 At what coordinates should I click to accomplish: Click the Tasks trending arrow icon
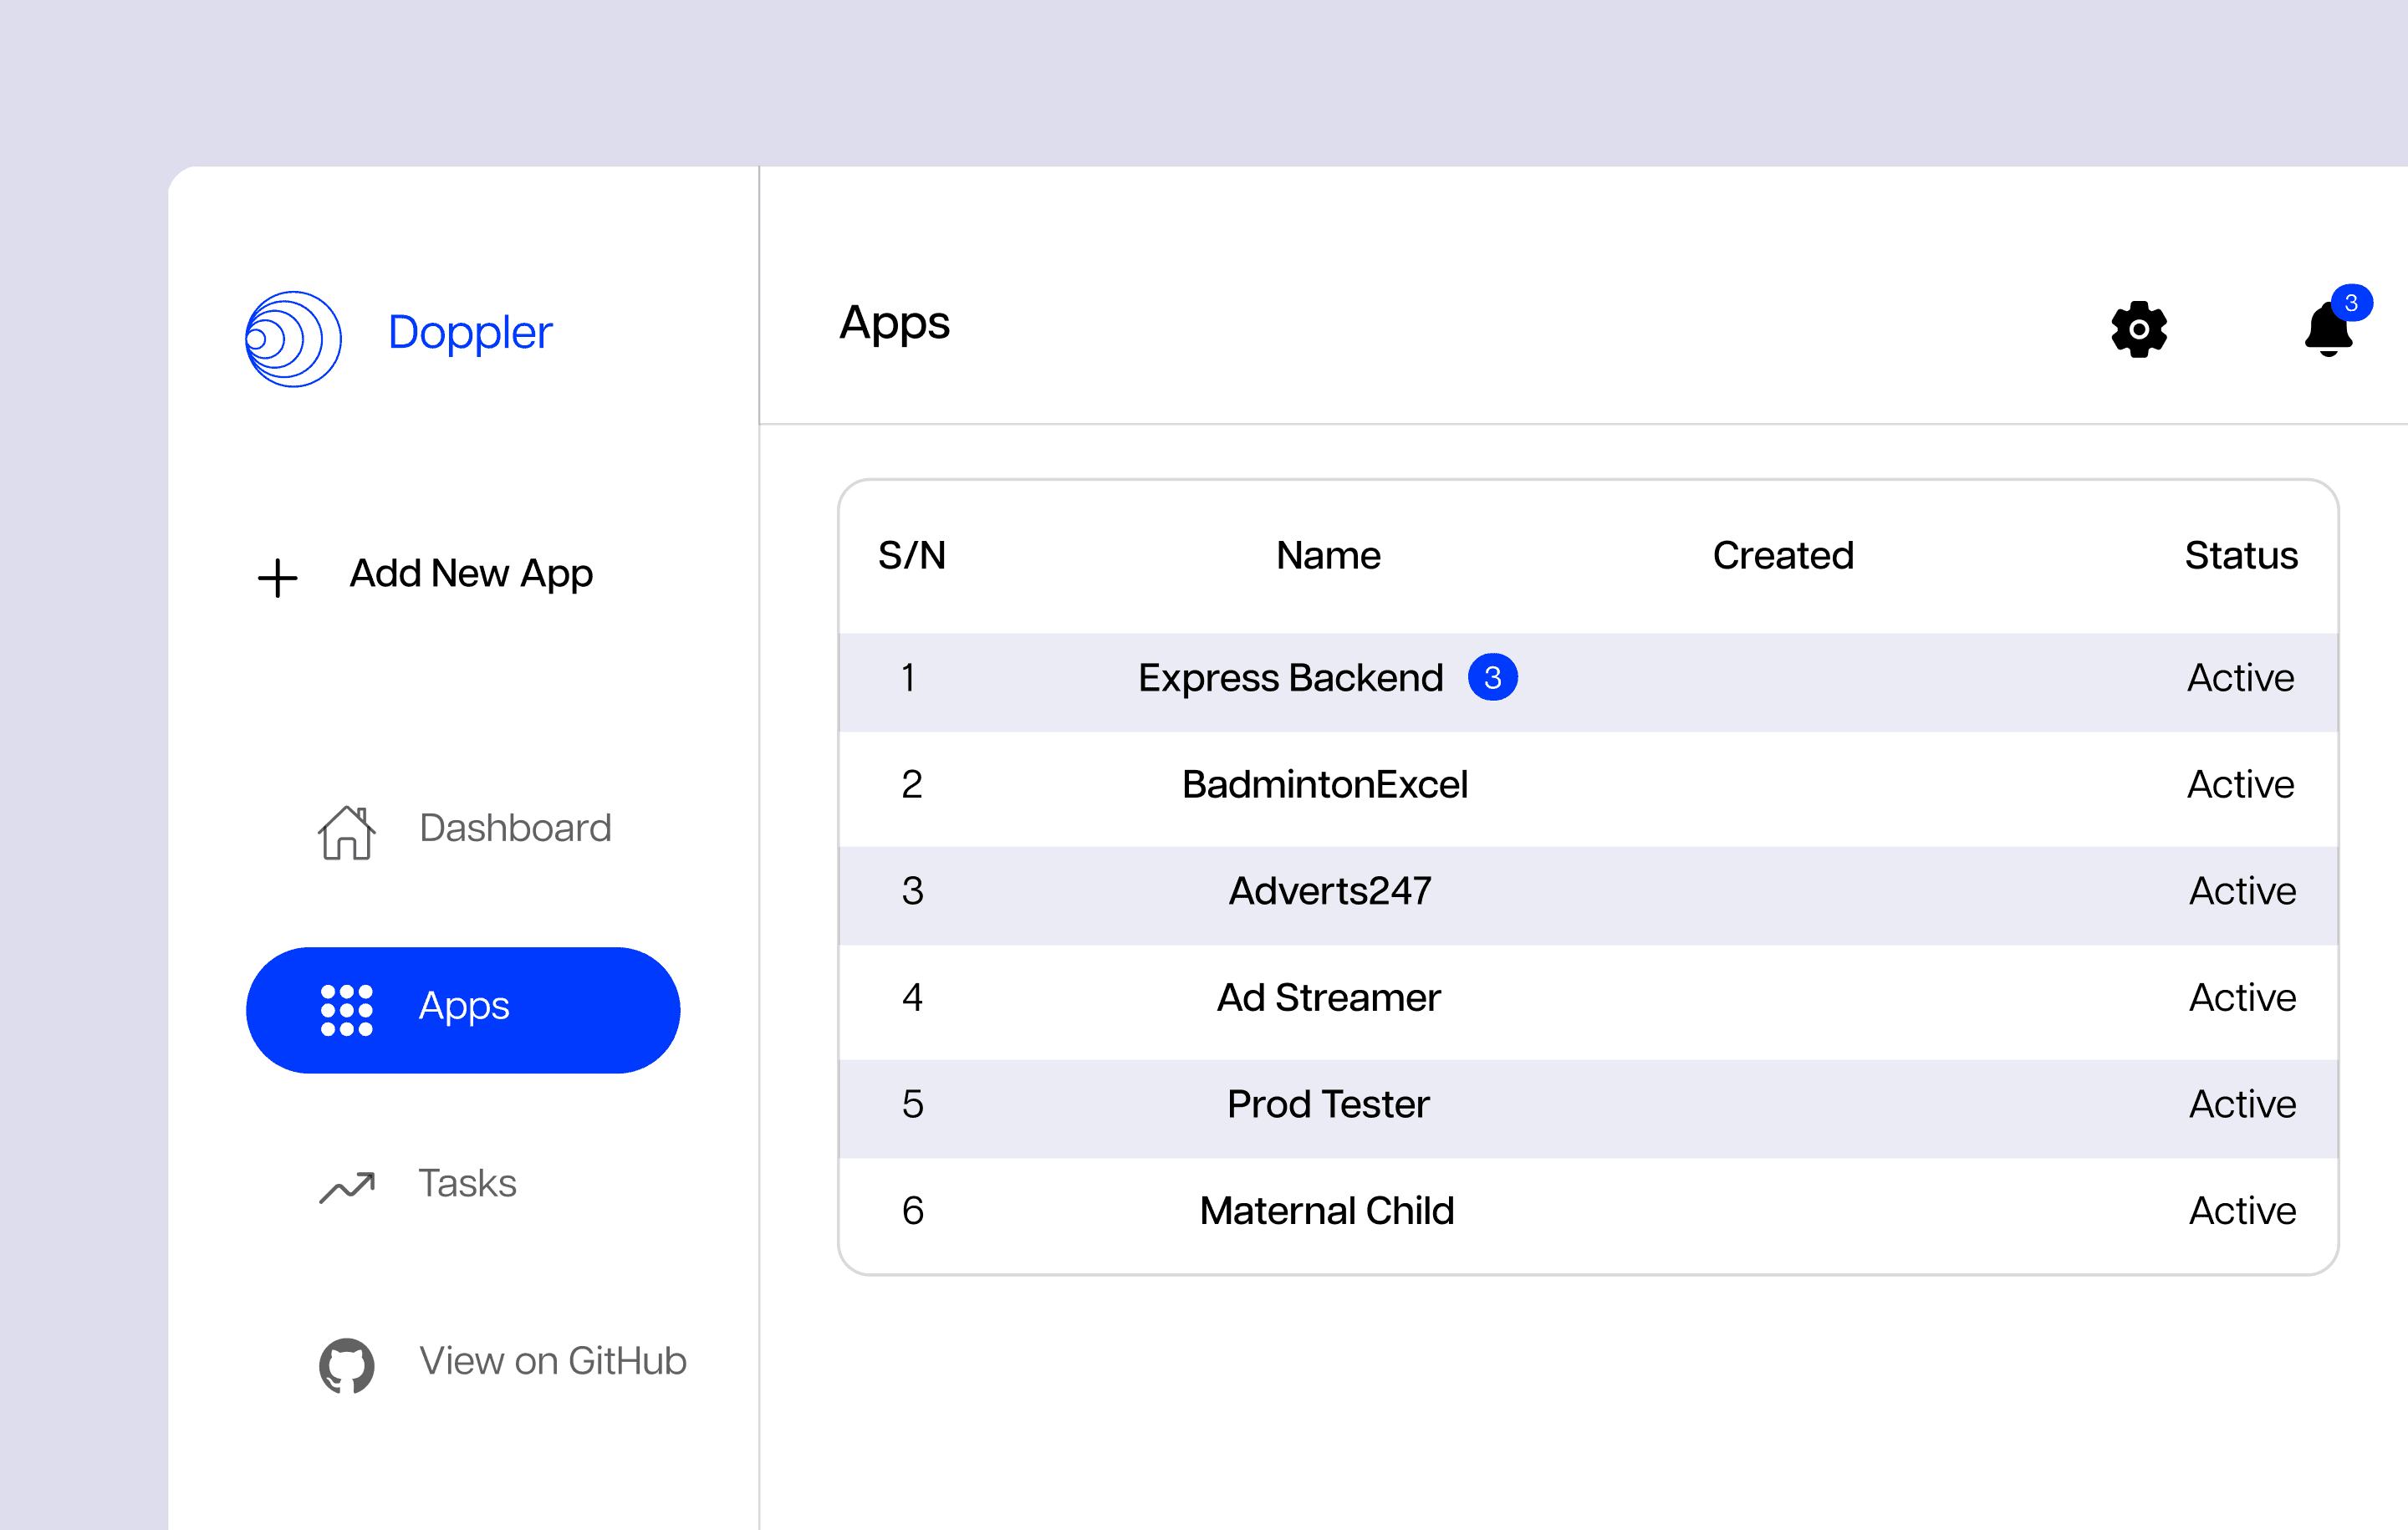click(346, 1186)
